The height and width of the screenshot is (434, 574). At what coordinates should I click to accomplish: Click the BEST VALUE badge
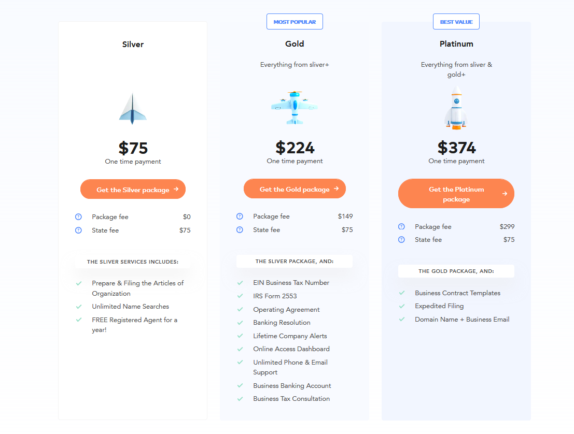click(456, 22)
